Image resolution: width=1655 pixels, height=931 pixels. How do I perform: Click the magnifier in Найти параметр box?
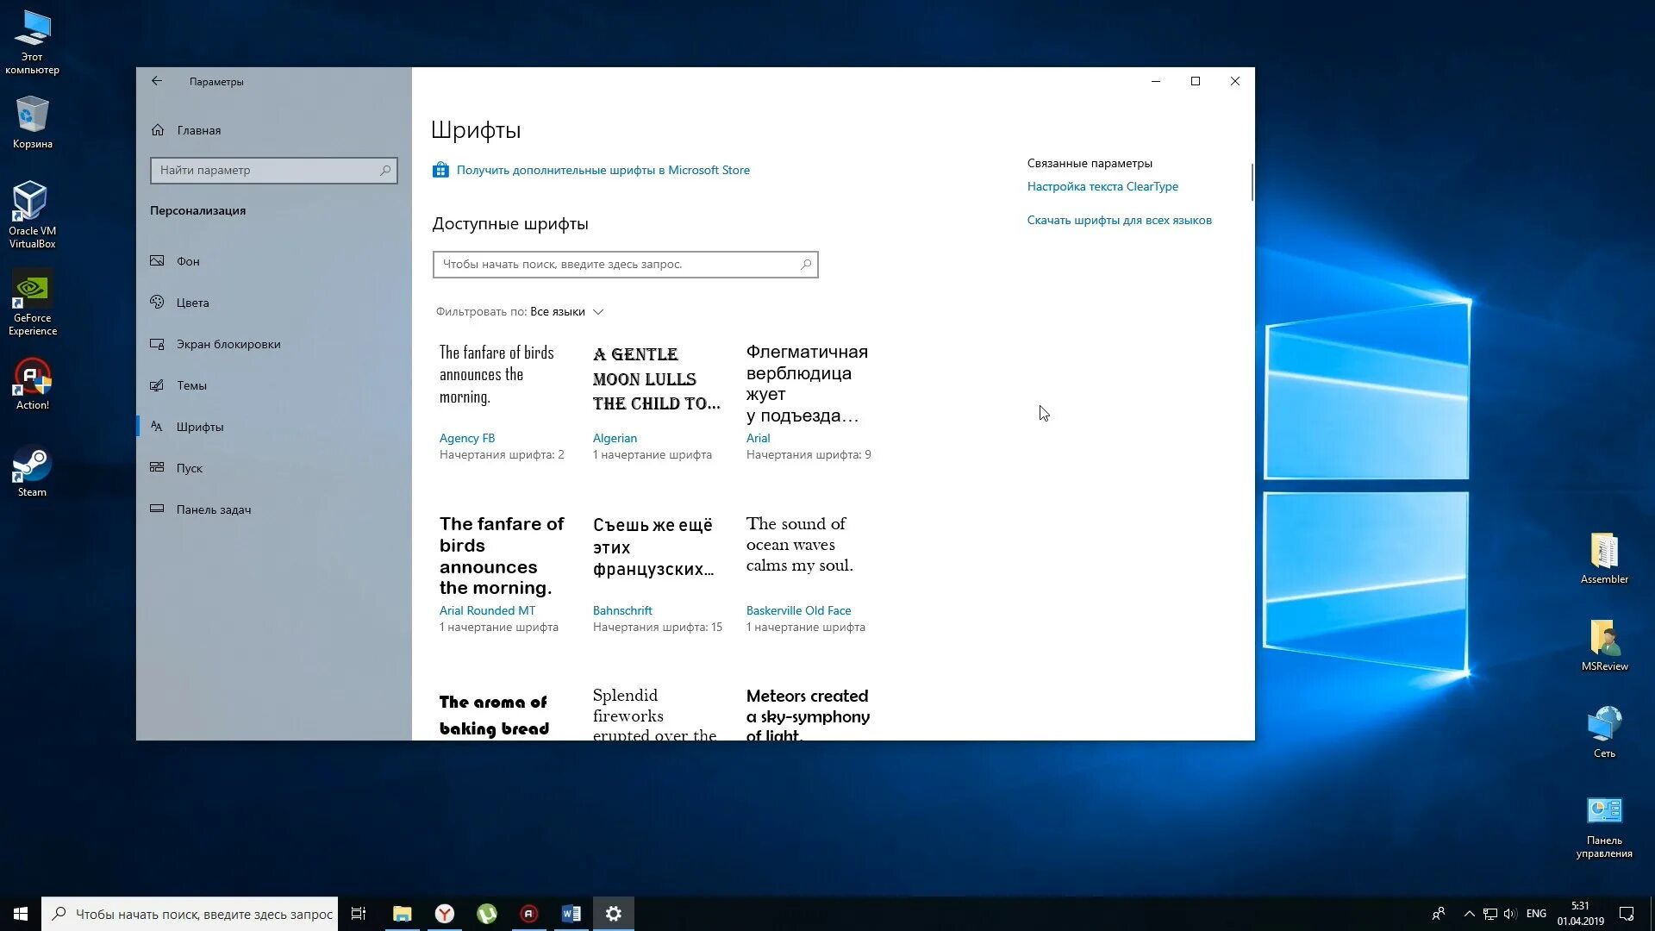(385, 170)
